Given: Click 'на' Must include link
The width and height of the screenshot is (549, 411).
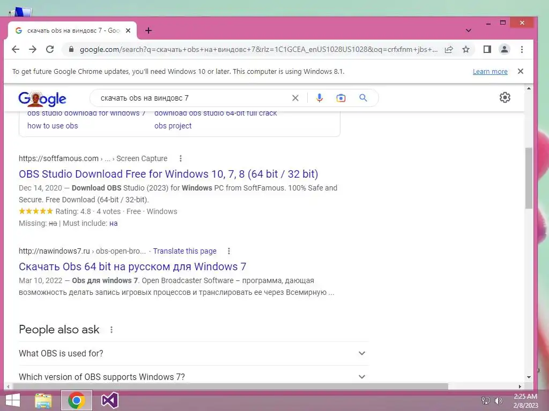Looking at the screenshot, I should (x=114, y=223).
